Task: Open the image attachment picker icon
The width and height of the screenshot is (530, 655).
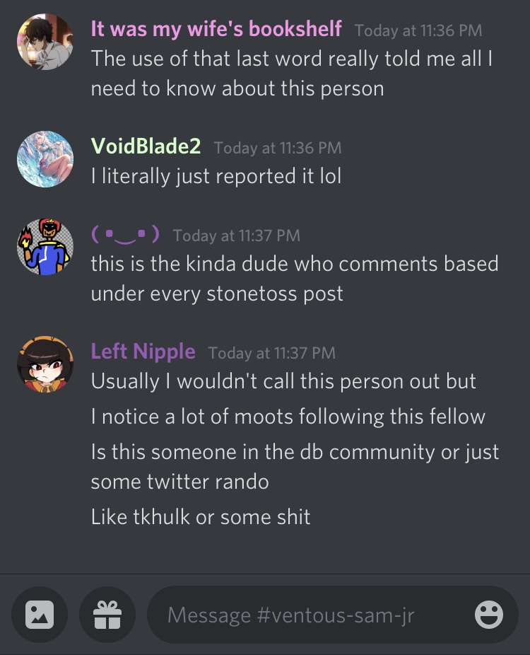Action: pyautogui.click(x=40, y=615)
